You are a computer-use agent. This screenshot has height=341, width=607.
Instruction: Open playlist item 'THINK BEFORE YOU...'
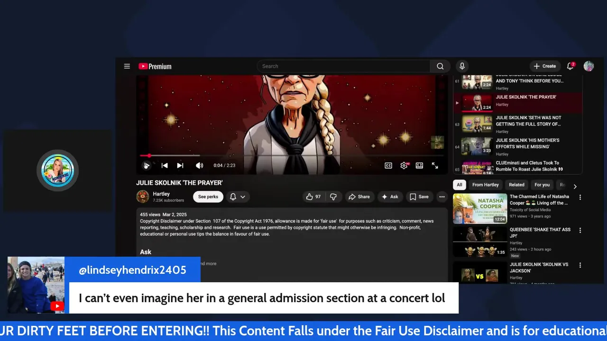(518, 82)
